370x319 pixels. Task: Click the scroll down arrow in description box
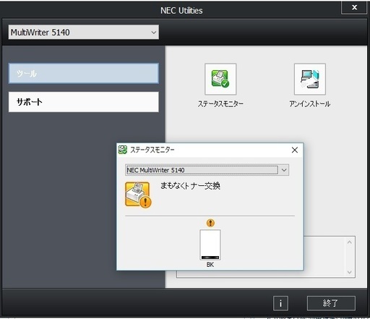(350, 272)
